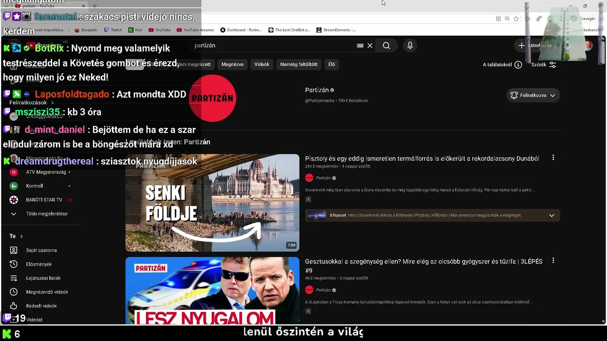Close the "partizán - YouTube" browser tab
607x341 pixels.
click(83, 6)
